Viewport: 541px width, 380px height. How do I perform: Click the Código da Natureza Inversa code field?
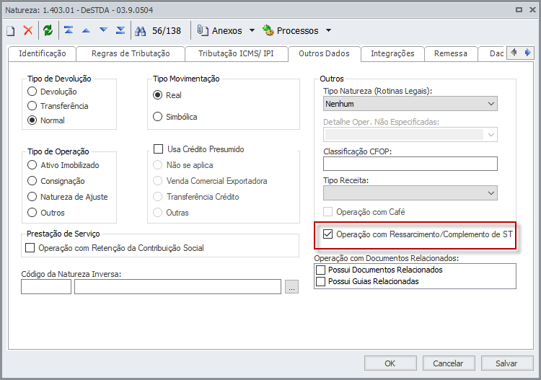[x=46, y=287]
